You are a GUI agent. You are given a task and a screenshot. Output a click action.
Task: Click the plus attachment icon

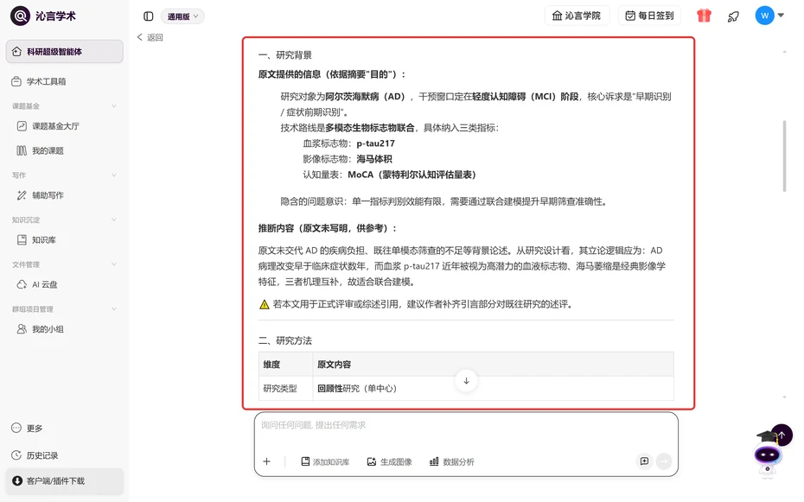click(x=266, y=461)
